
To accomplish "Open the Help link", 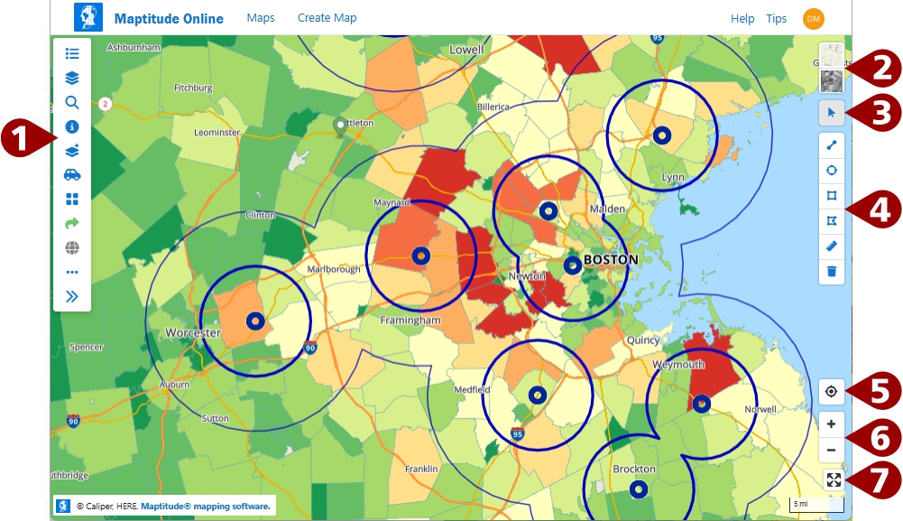I will [742, 18].
